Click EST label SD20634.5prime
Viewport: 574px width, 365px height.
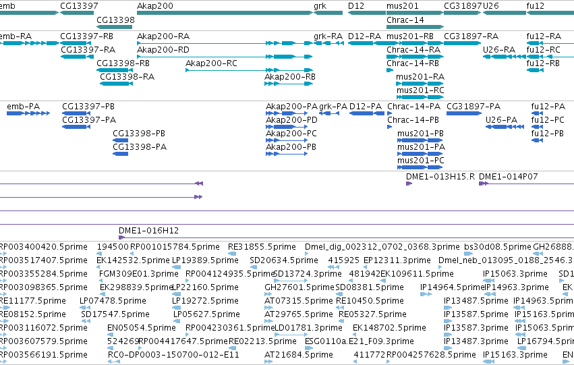[284, 260]
